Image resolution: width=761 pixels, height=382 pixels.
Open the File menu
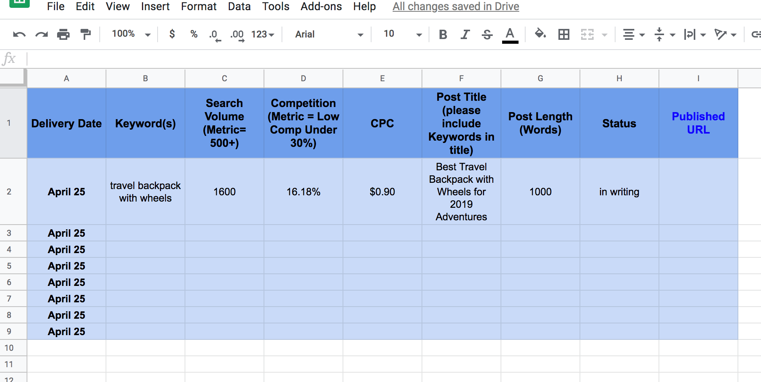coord(56,7)
